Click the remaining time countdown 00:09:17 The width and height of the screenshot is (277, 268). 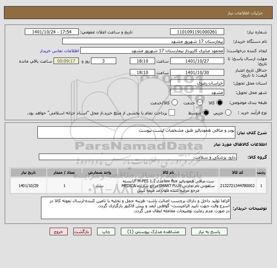66,61
